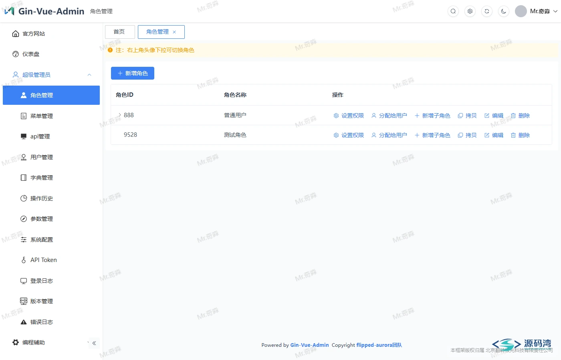Open the Gin-Vue-Admin footer link

click(309, 345)
